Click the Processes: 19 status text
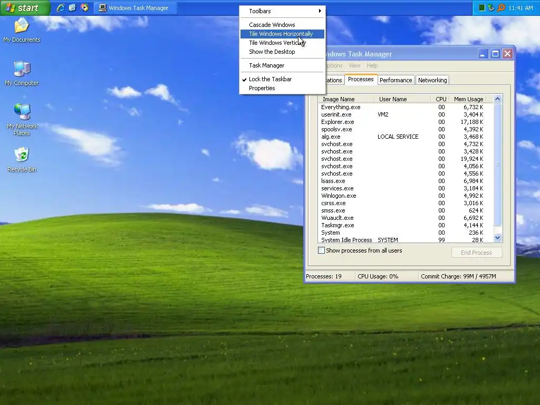The height and width of the screenshot is (405, 540). pyautogui.click(x=324, y=276)
